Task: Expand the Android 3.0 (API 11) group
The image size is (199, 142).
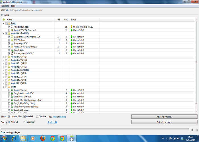Action: (3, 67)
